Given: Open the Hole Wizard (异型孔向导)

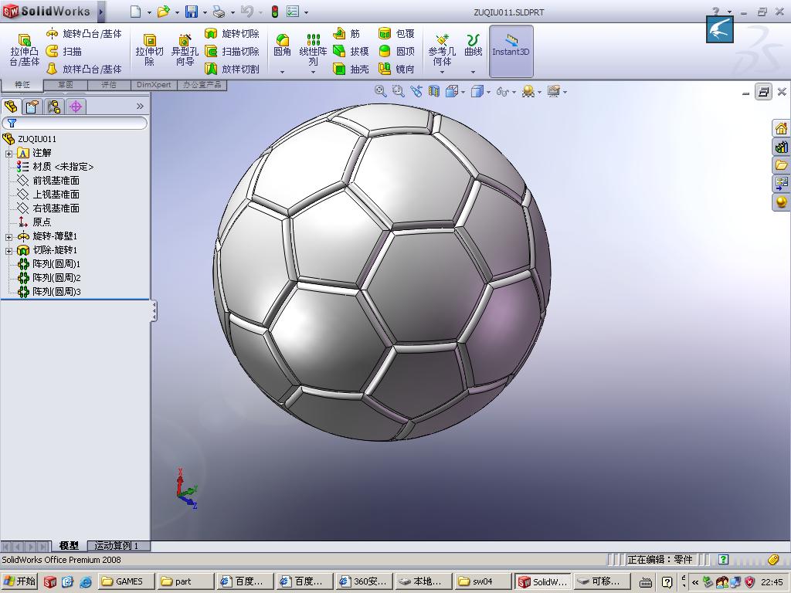Looking at the screenshot, I should coord(185,50).
